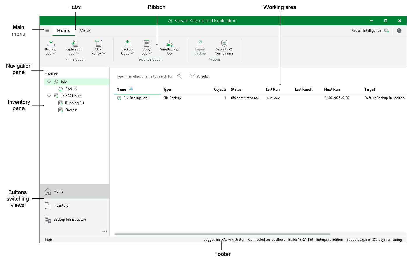
Task: Select Success in the inventory tree
Action: click(71, 110)
